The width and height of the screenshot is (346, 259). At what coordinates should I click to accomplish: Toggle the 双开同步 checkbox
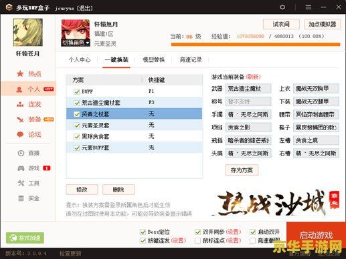coord(197,232)
